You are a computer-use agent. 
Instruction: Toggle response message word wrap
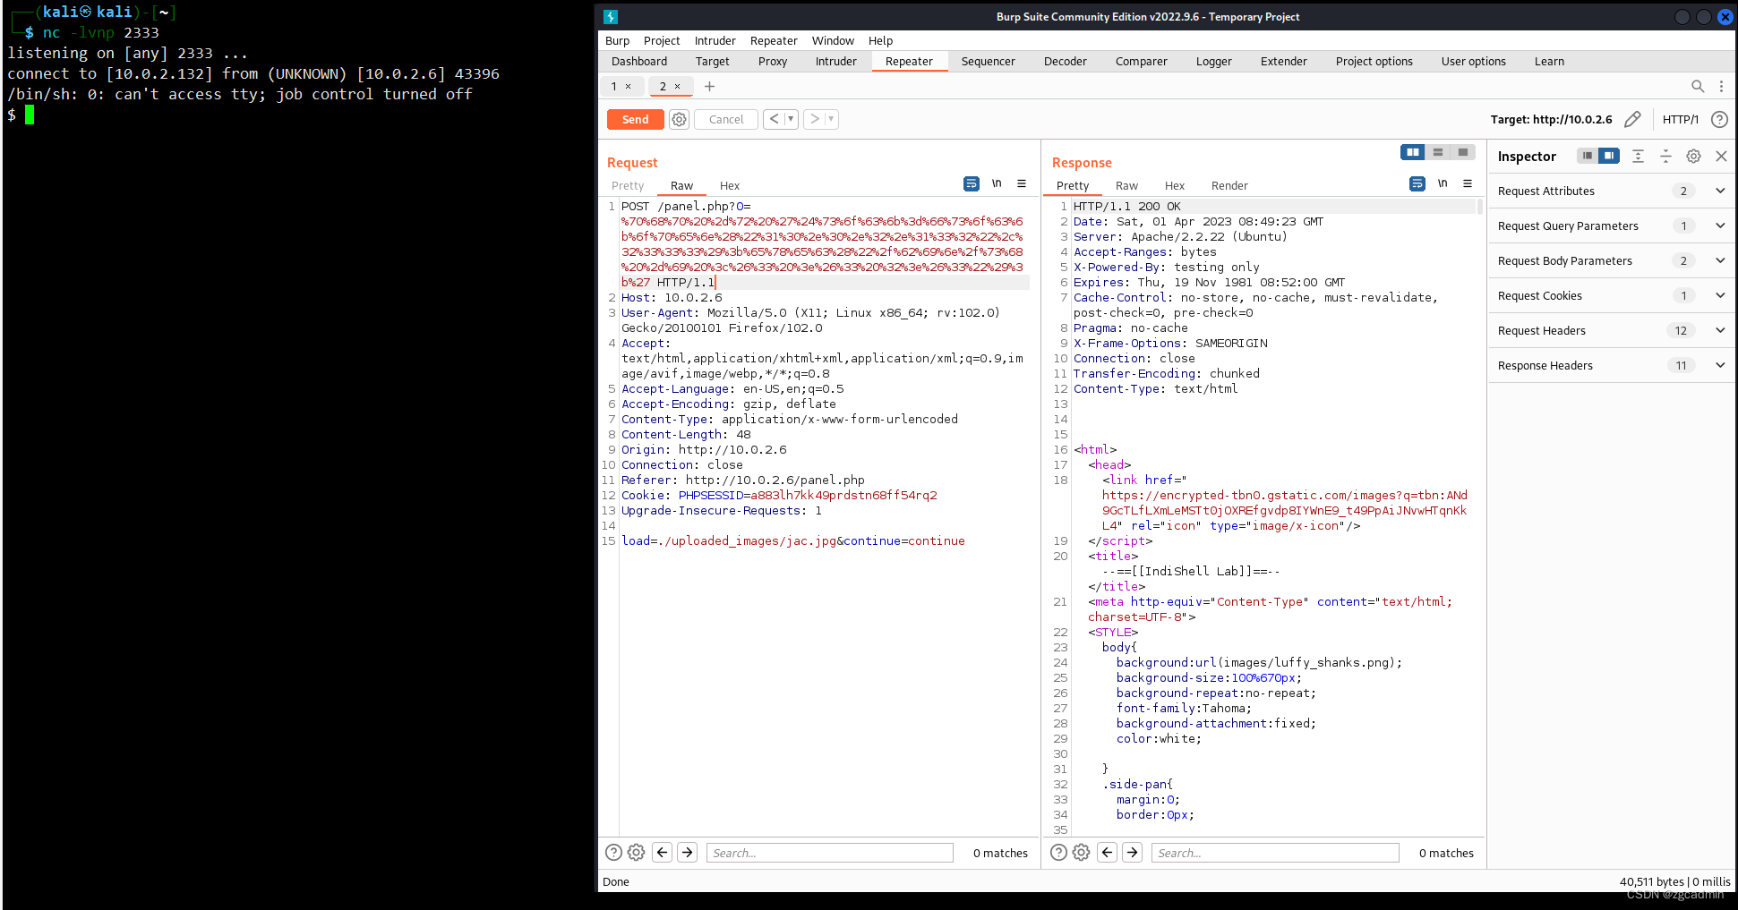(x=1417, y=183)
